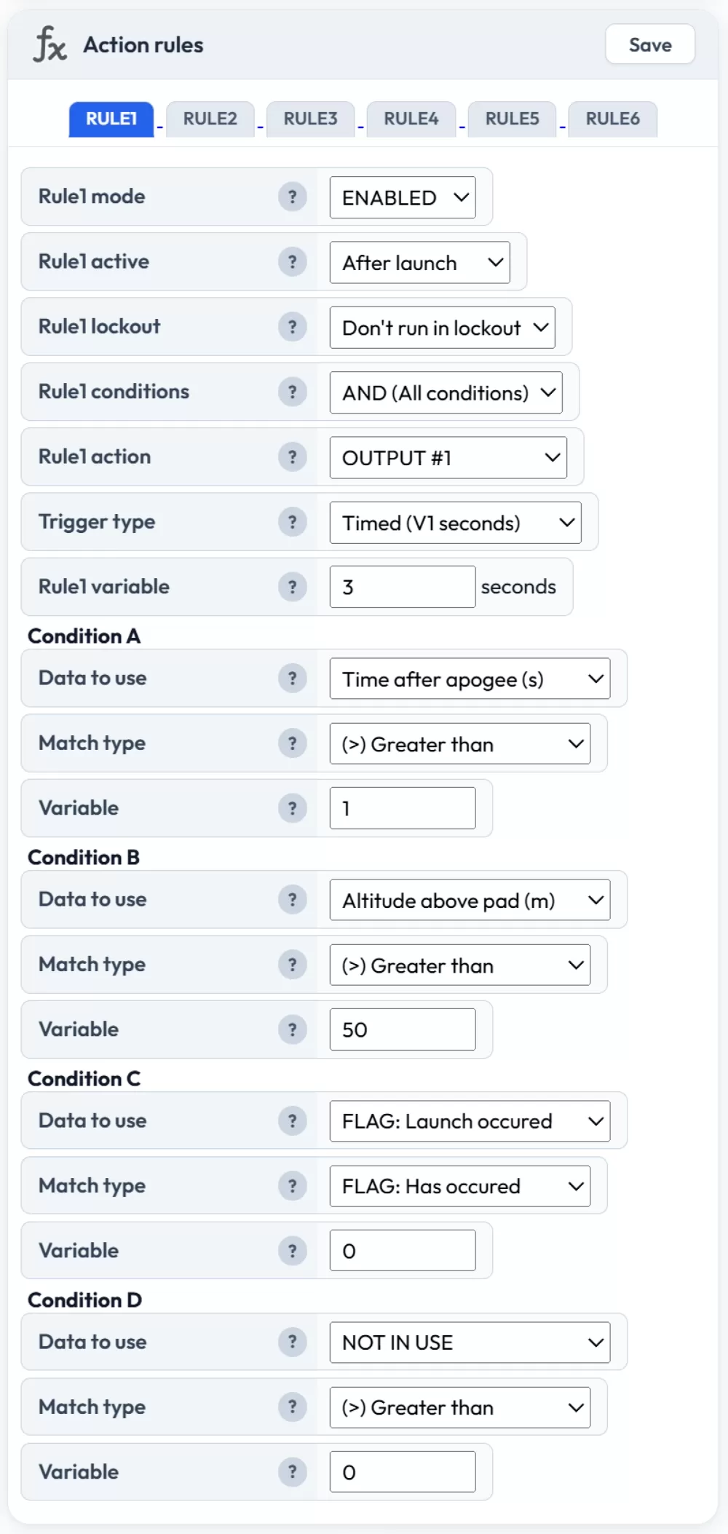Click help icon beside Rule1 lockout
Viewport: 728px width, 1534px height.
293,327
